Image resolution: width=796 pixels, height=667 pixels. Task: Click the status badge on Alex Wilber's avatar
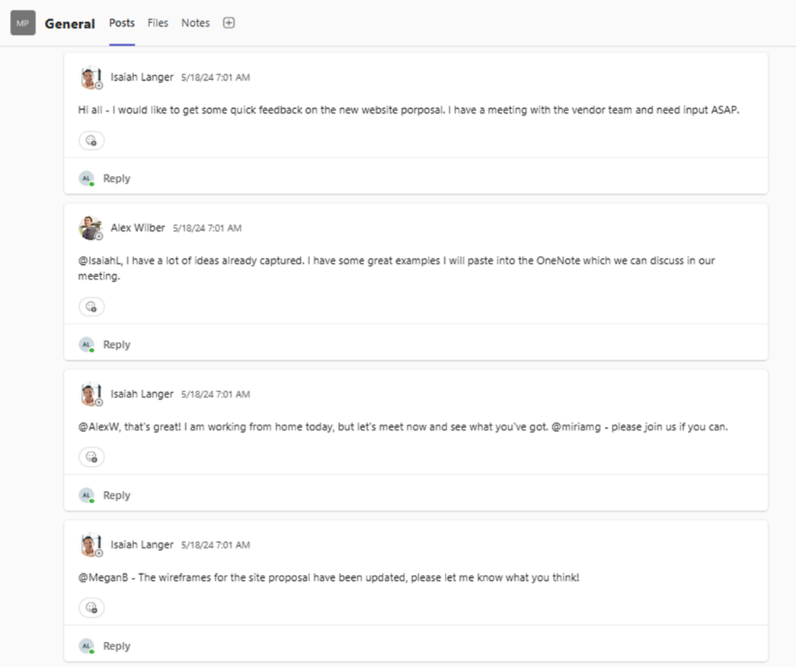pos(97,235)
